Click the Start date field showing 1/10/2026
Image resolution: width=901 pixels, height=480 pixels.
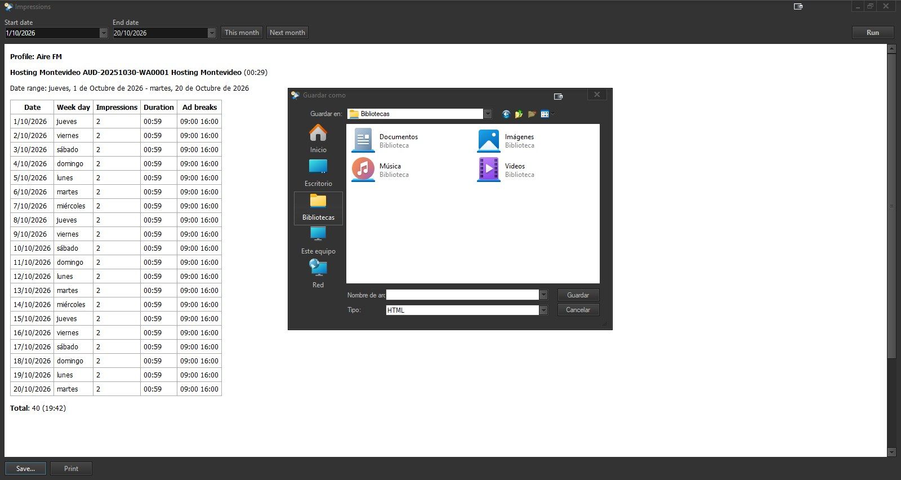point(52,33)
